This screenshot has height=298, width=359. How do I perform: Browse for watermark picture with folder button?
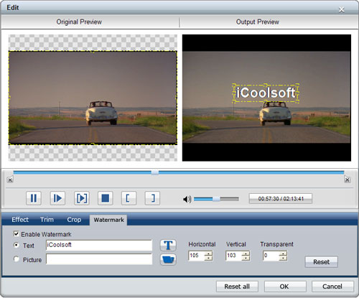tap(168, 259)
